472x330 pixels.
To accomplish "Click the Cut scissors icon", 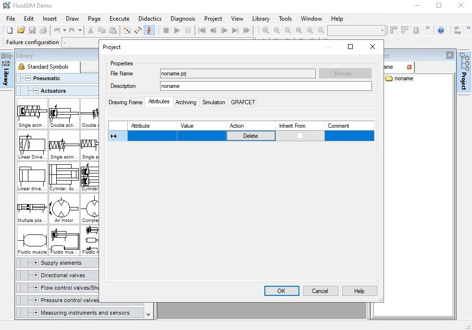I will pos(90,30).
